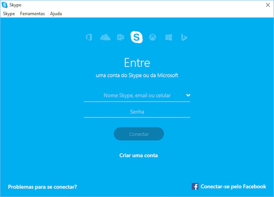
Task: Close the Skype window
Action: click(x=268, y=5)
